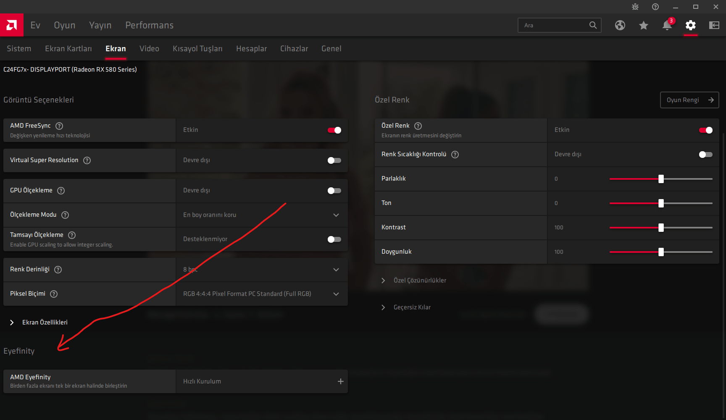The height and width of the screenshot is (420, 726).
Task: Enable Renk Sıcaklığı Kontrolü switch
Action: tap(706, 155)
